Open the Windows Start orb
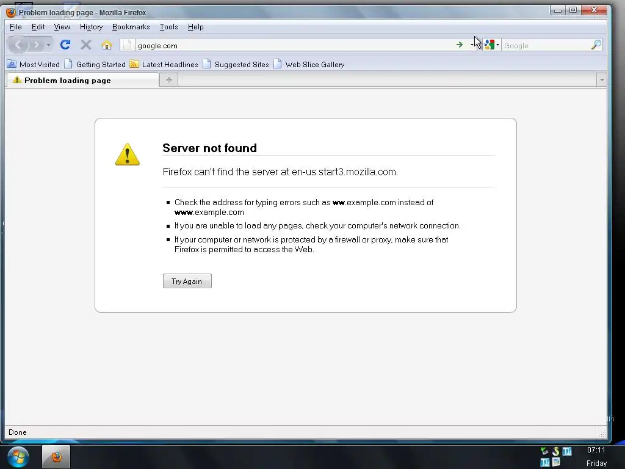Image resolution: width=625 pixels, height=469 pixels. pyautogui.click(x=18, y=457)
